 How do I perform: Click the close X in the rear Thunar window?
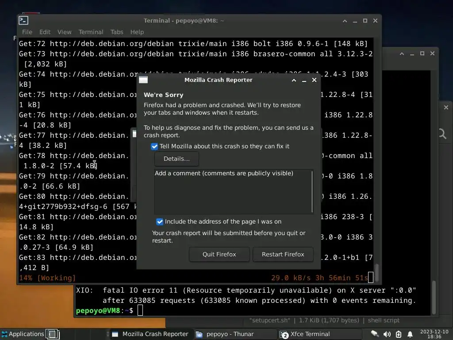(x=446, y=108)
